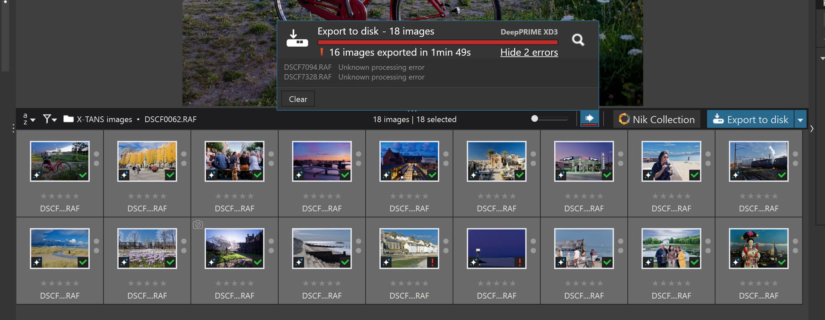Click the thumbnail size slider
This screenshot has width=825, height=320.
point(550,119)
